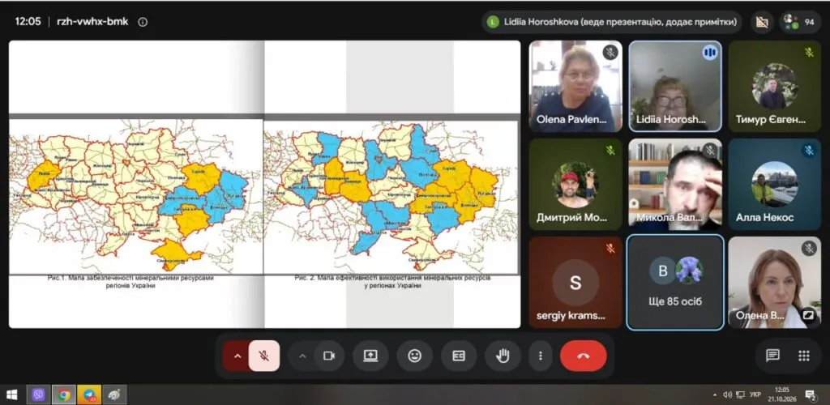830x405 pixels.
Task: Open volume control in system tray
Action: coord(727,394)
